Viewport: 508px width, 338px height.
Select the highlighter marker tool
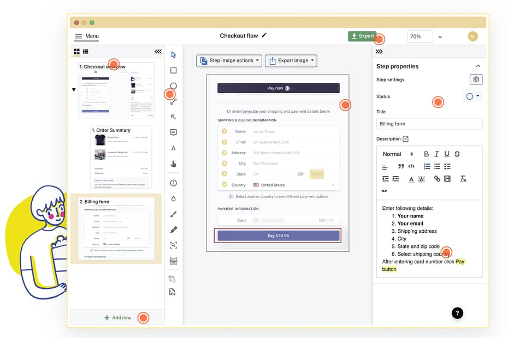pos(173,230)
